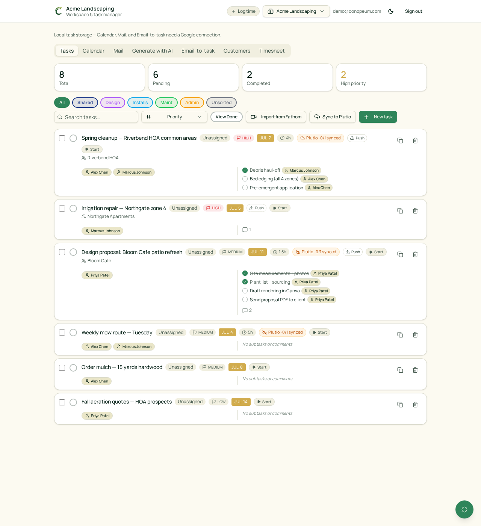This screenshot has height=526, width=481.
Task: Click the Log time button
Action: point(243,11)
